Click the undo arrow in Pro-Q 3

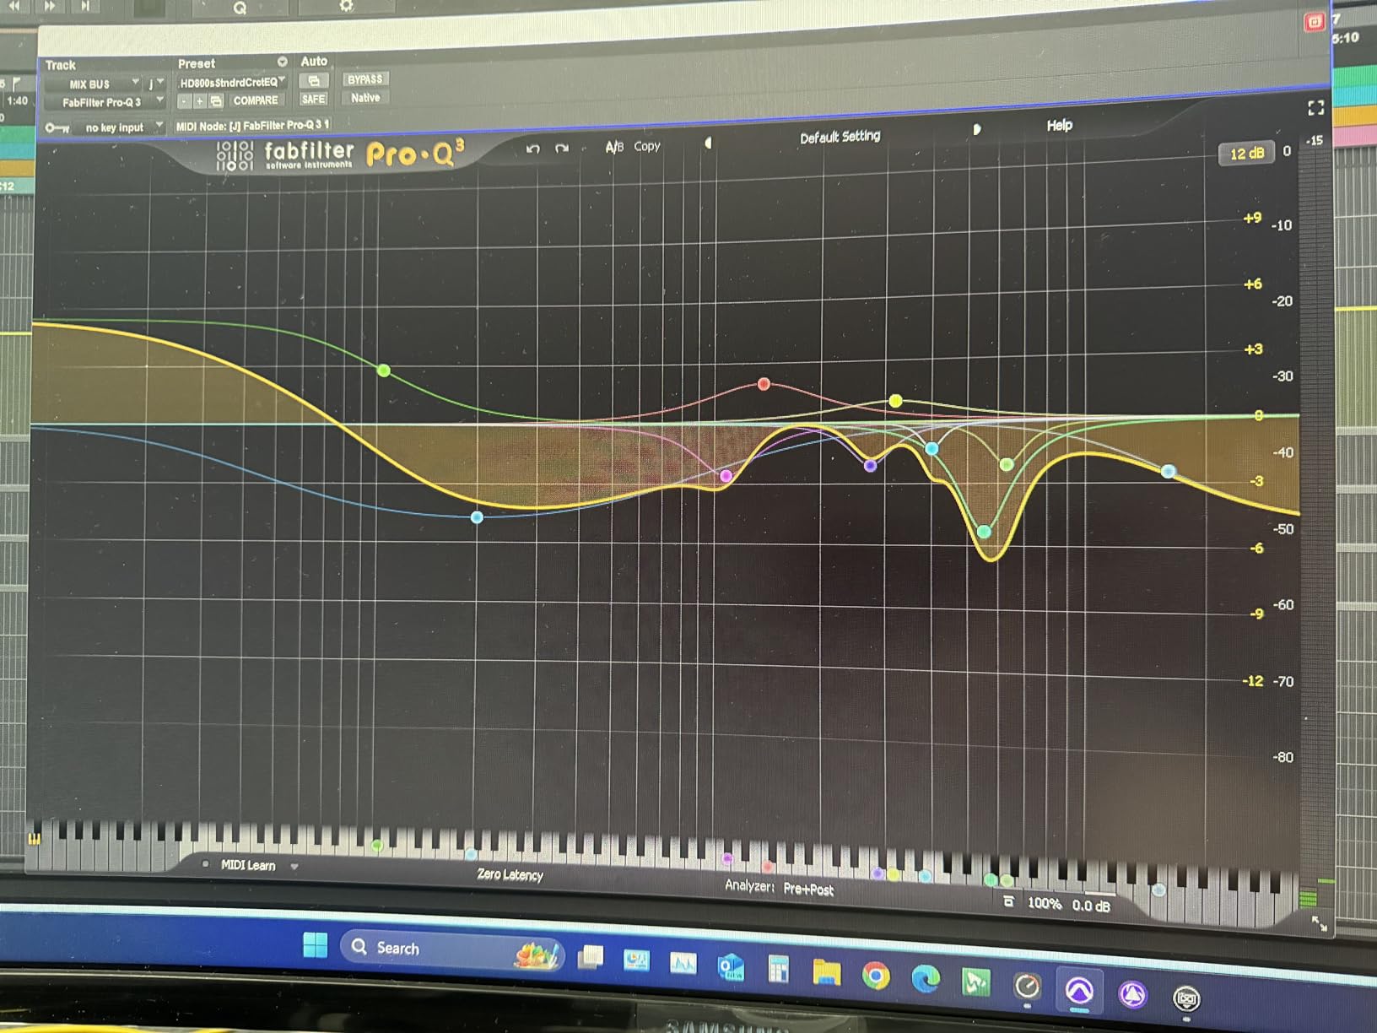point(532,149)
